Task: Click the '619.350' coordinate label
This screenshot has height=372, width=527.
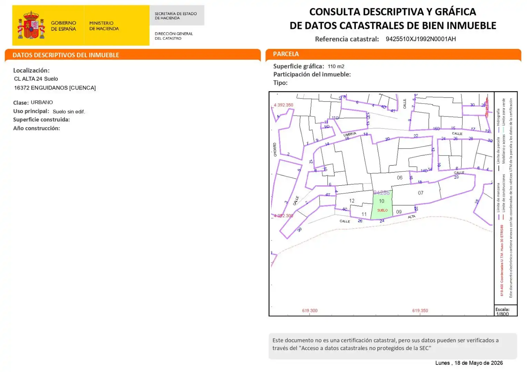Action: (x=420, y=311)
